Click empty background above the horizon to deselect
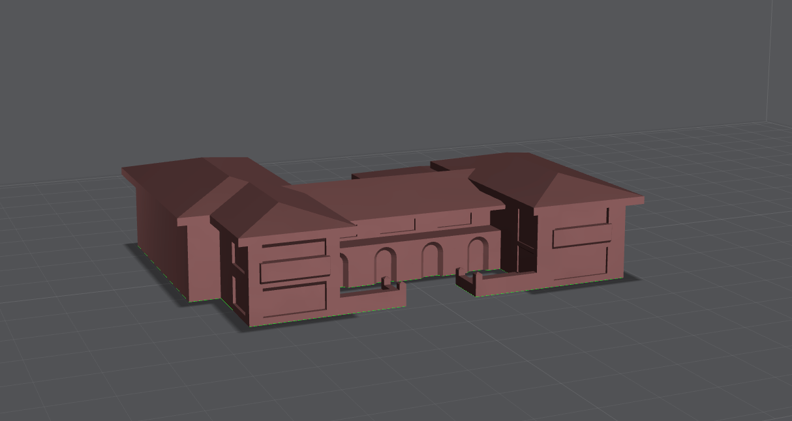This screenshot has width=792, height=421. pyautogui.click(x=391, y=65)
